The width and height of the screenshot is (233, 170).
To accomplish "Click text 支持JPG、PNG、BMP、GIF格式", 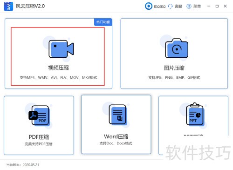I will click(x=174, y=77).
